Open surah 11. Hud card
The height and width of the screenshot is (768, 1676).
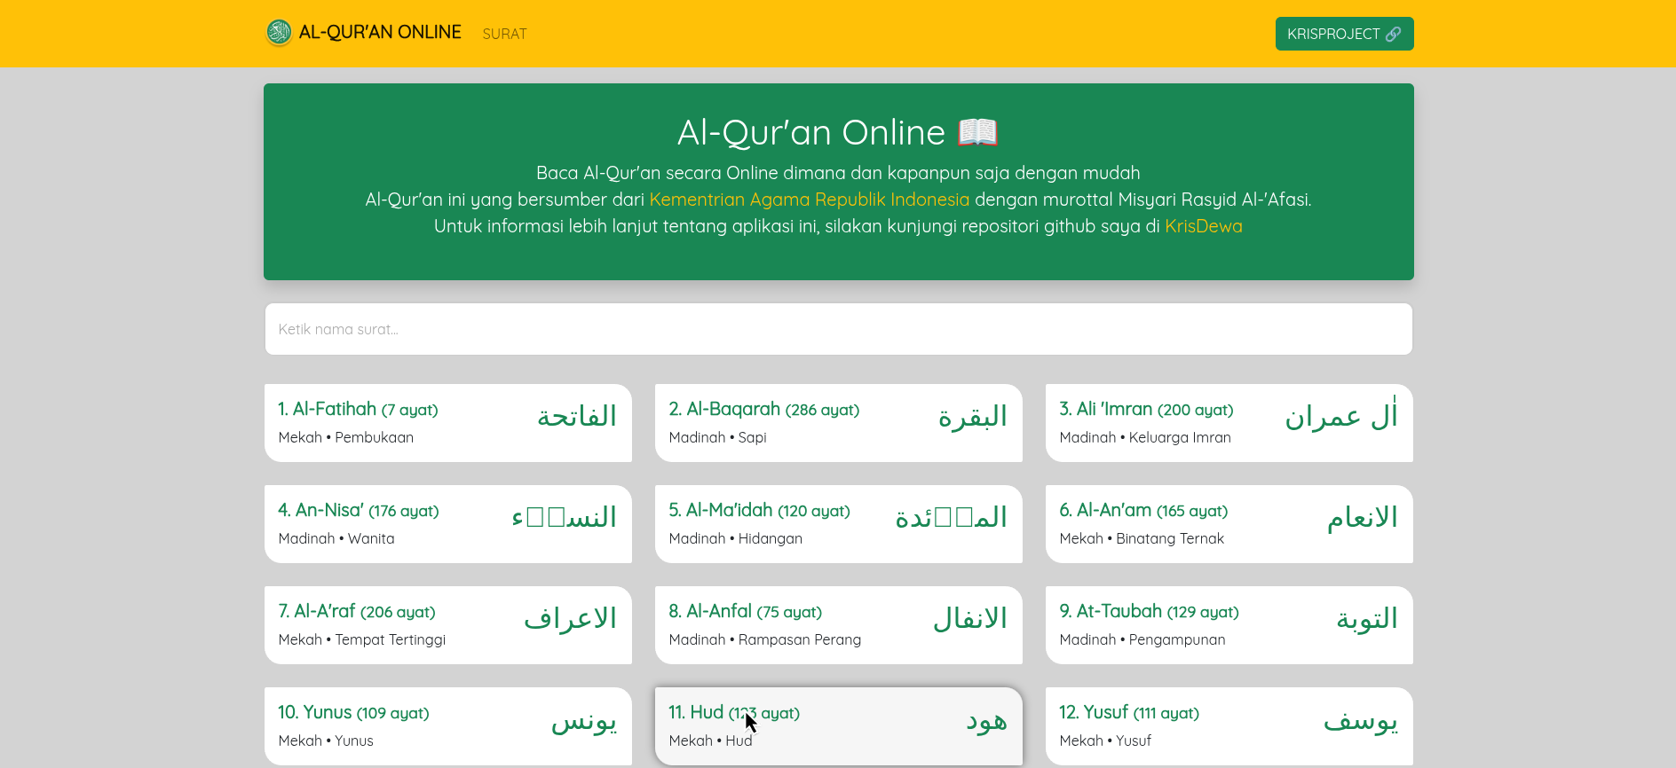click(x=839, y=726)
